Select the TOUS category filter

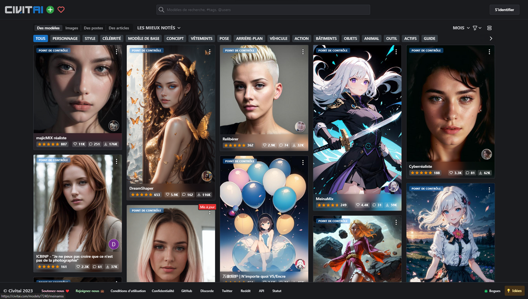pos(40,39)
